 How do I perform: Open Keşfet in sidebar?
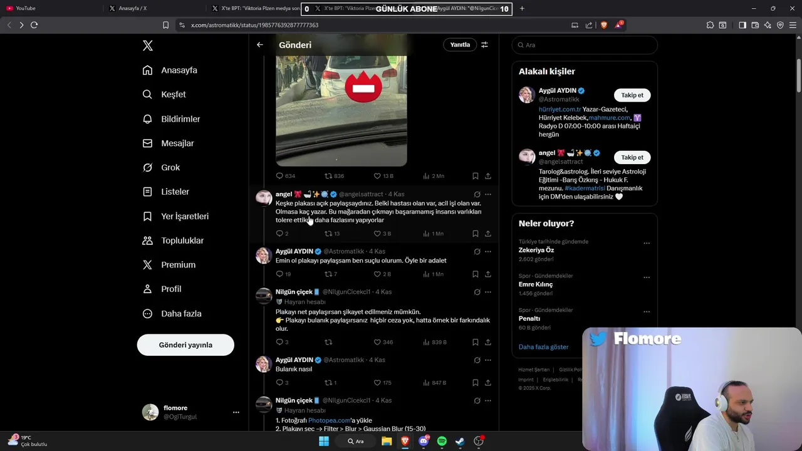(164, 95)
